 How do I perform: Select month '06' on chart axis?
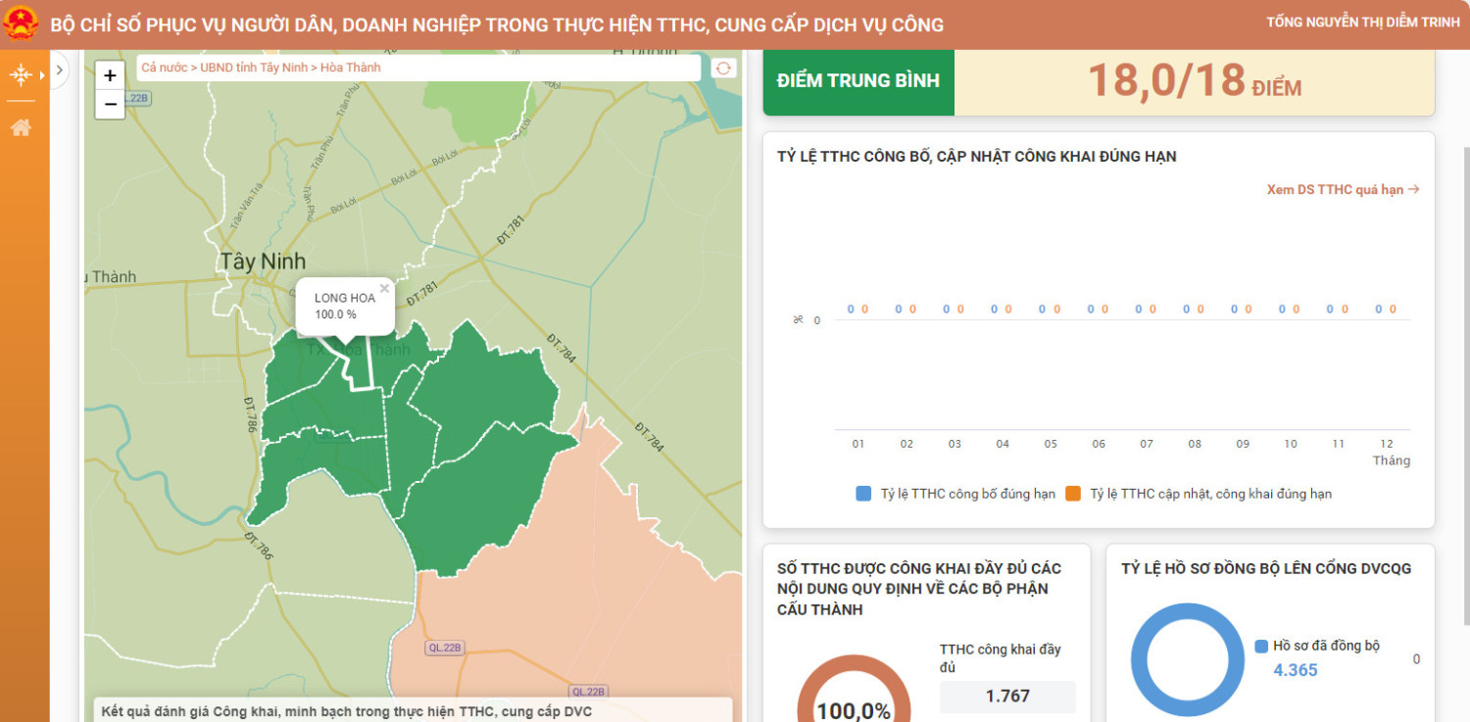pyautogui.click(x=1099, y=444)
